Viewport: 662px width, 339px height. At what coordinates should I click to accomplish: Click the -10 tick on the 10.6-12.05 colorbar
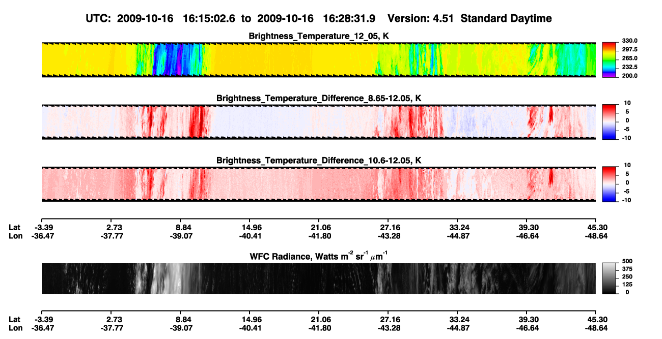[x=626, y=200]
